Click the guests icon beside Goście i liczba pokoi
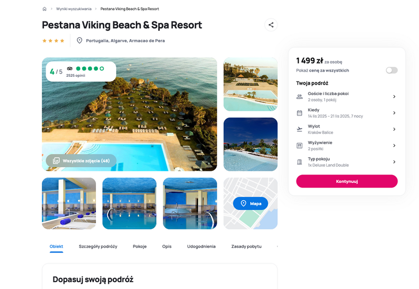Image resolution: width=419 pixels, height=289 pixels. click(x=300, y=97)
